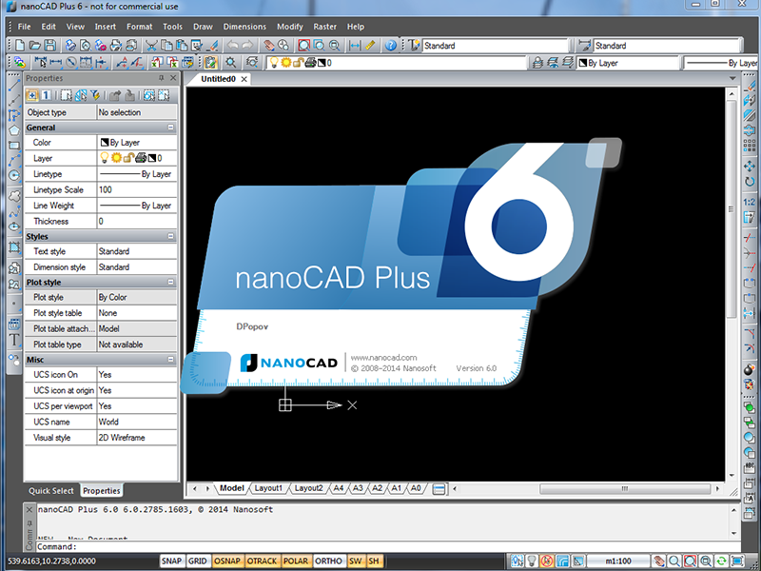Toggle GRID display in status bar
This screenshot has width=761, height=571.
click(x=198, y=561)
